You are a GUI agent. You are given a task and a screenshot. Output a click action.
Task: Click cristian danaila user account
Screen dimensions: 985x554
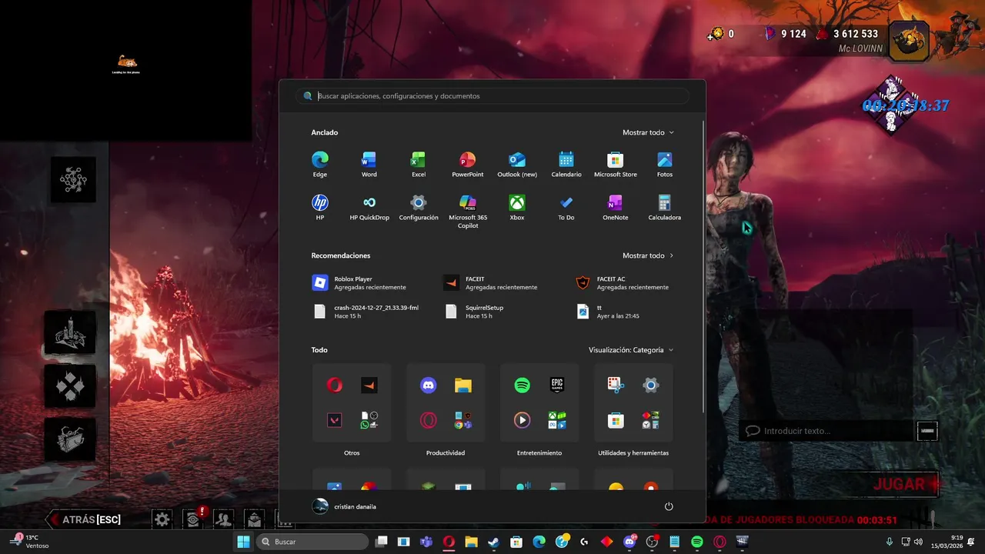(x=345, y=506)
